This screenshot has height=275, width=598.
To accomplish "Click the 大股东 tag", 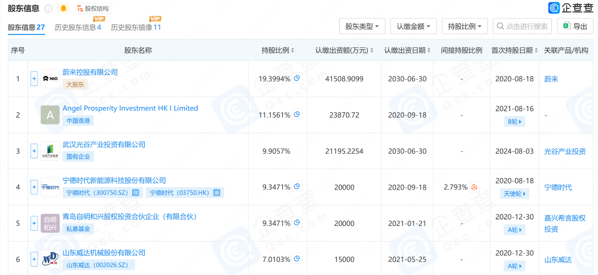I will [75, 84].
